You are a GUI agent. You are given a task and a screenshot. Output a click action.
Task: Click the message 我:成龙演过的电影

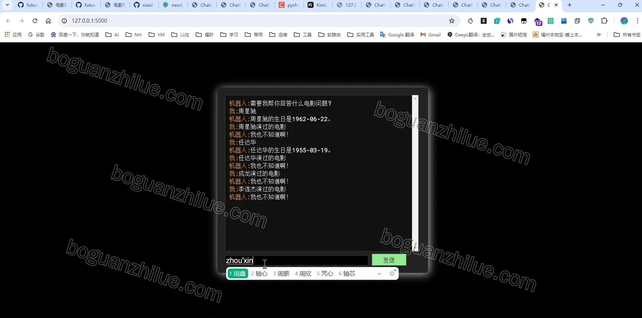[x=255, y=173]
